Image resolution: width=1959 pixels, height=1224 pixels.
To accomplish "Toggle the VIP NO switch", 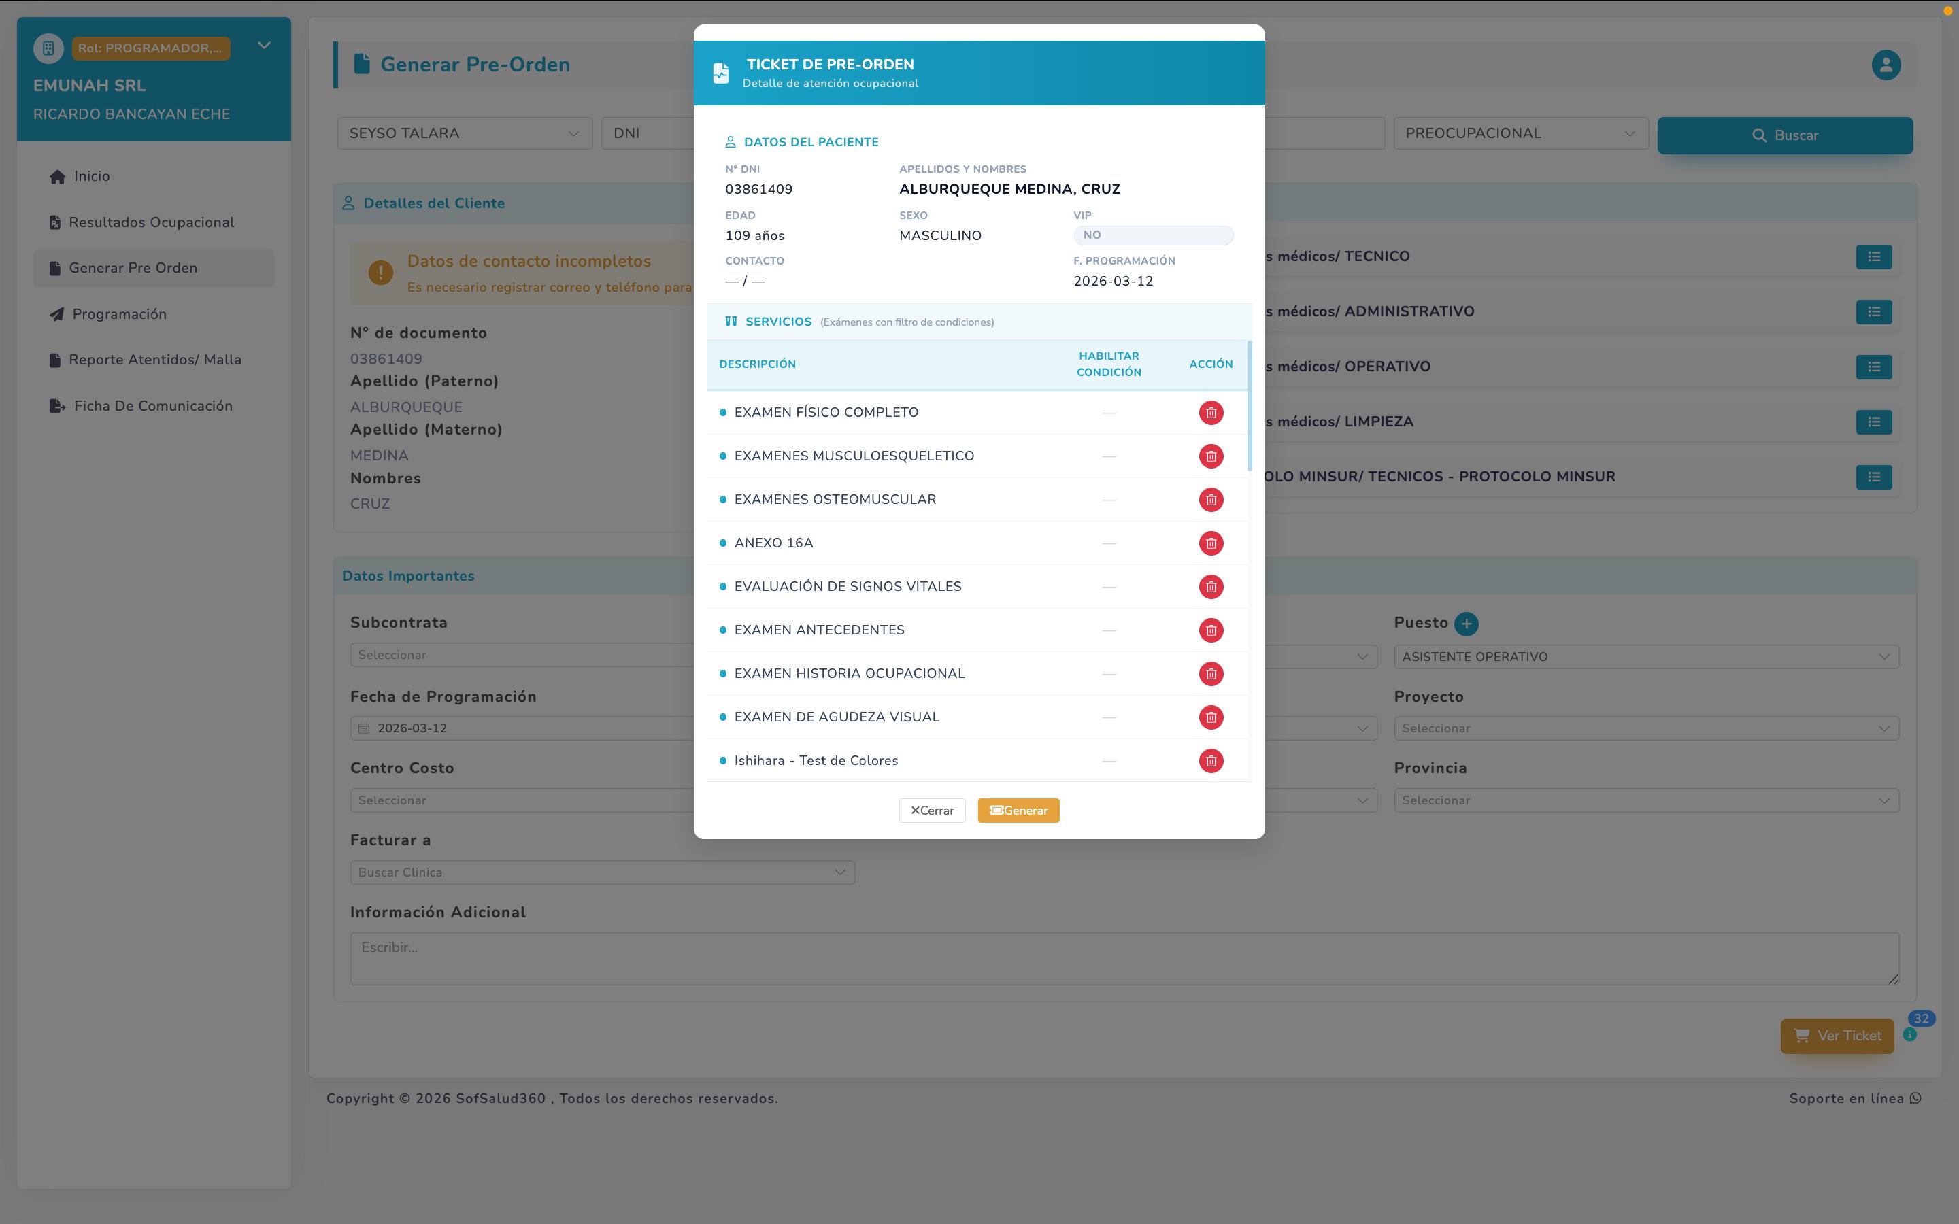I will pyautogui.click(x=1152, y=235).
